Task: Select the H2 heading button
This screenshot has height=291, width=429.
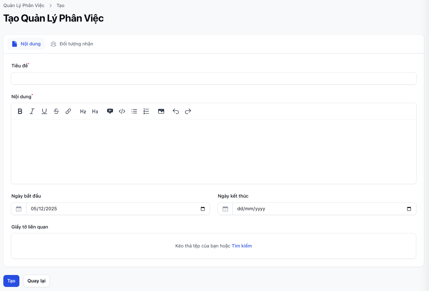Action: coord(83,111)
